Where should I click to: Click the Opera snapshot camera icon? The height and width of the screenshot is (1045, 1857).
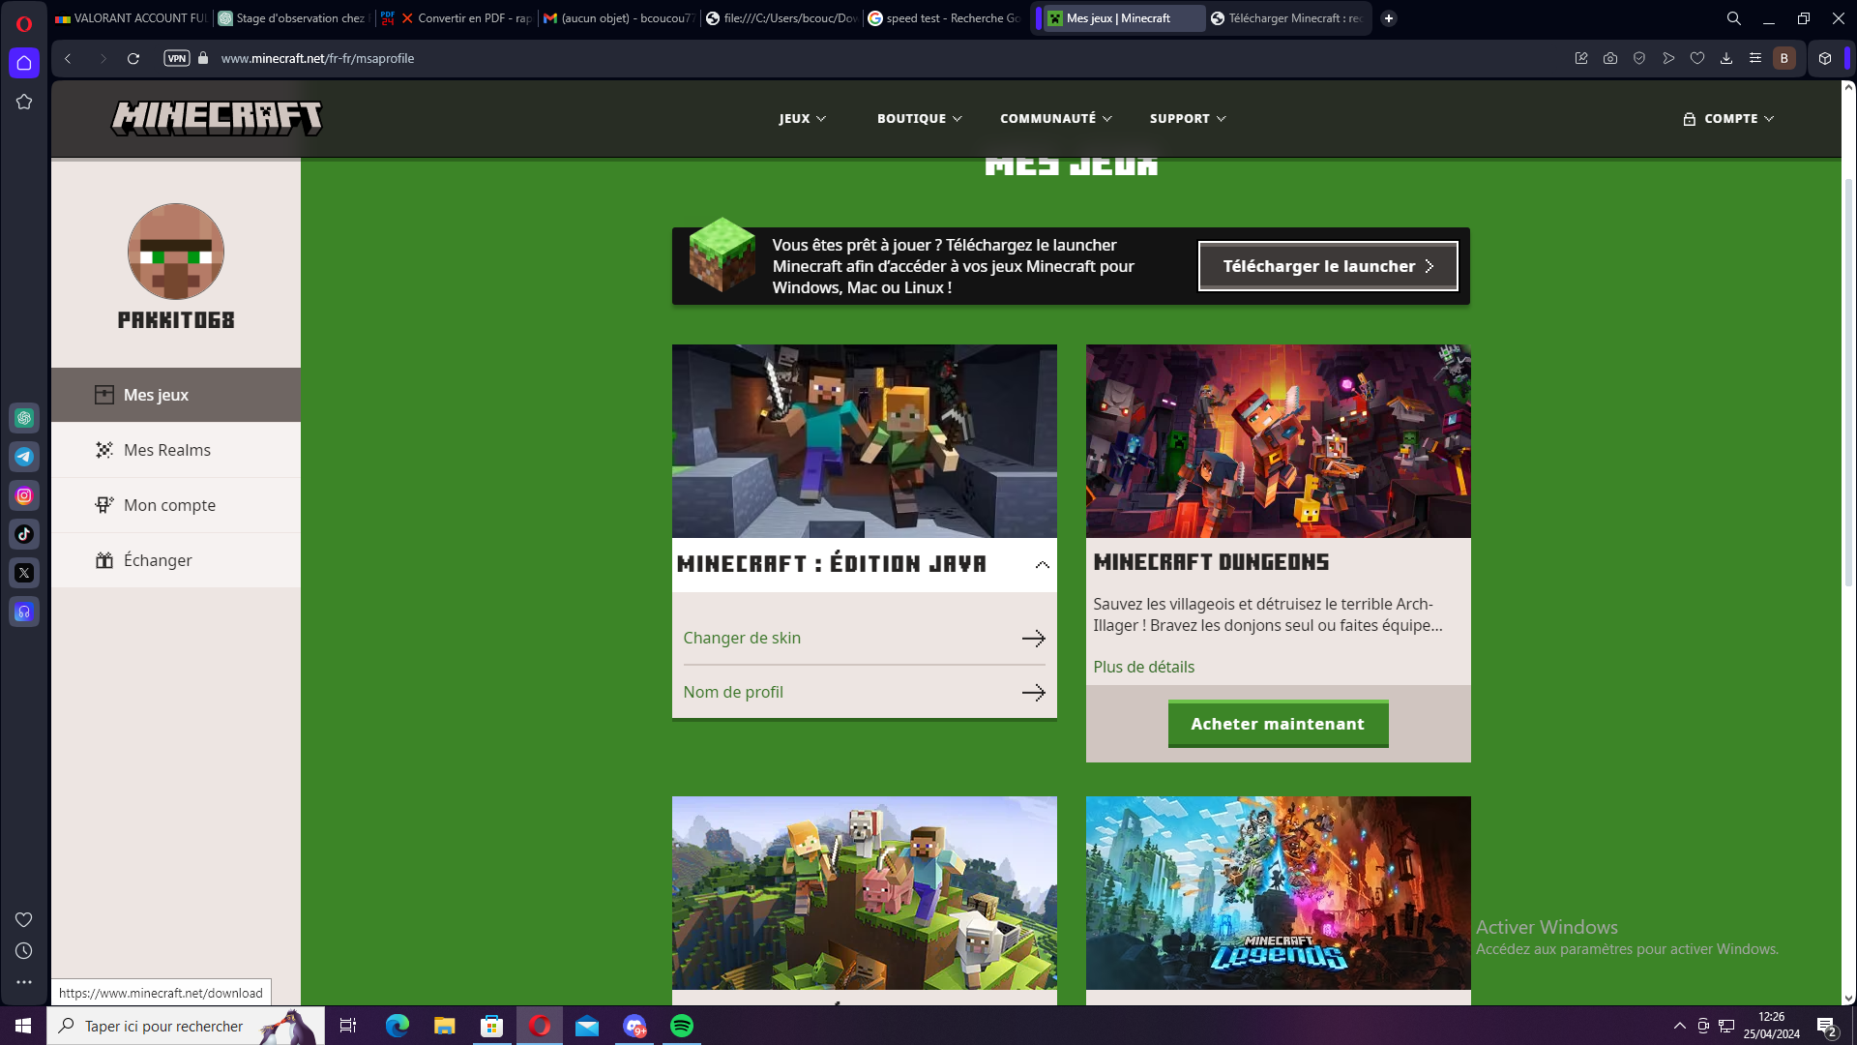(x=1610, y=58)
